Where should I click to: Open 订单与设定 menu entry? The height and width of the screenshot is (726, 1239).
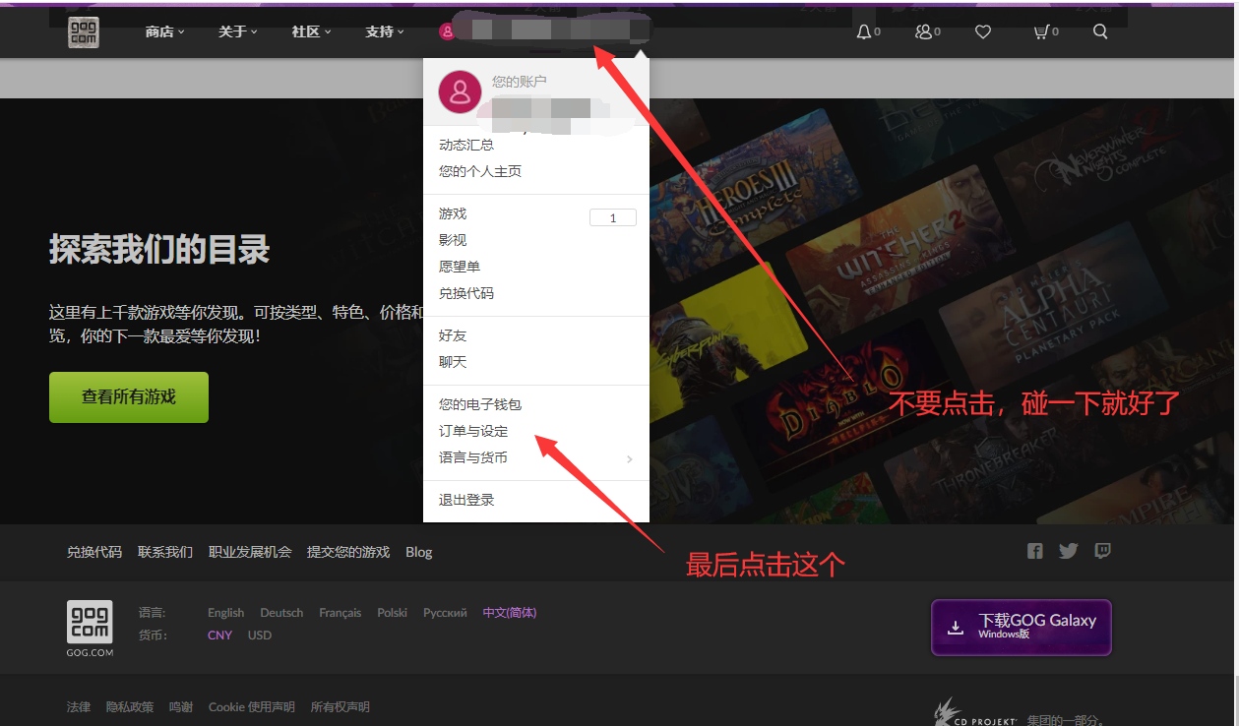(473, 431)
